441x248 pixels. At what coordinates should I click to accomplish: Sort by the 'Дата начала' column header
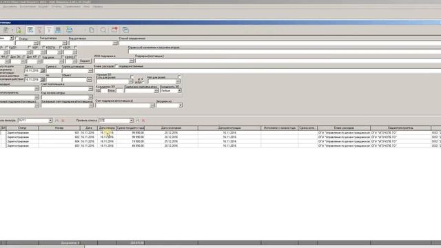point(107,128)
